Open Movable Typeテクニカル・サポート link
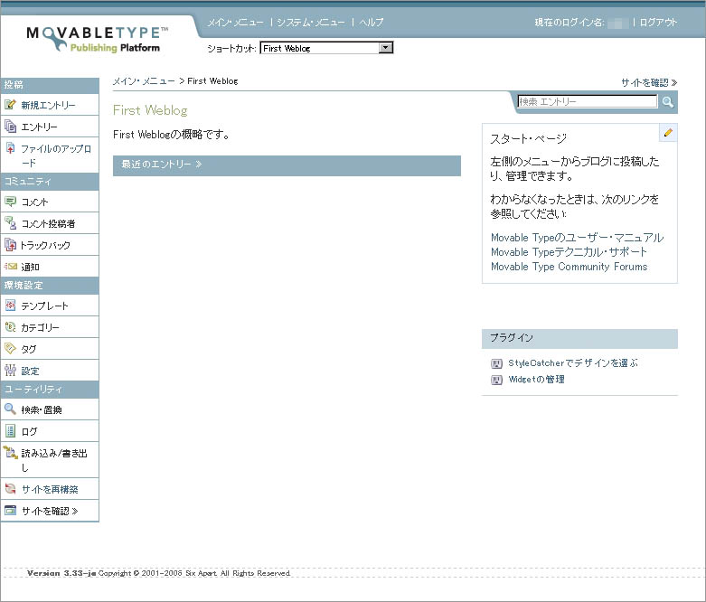This screenshot has height=602, width=706. coord(569,251)
